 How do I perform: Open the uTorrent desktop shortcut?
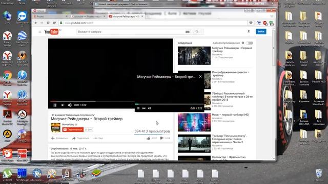7,174
